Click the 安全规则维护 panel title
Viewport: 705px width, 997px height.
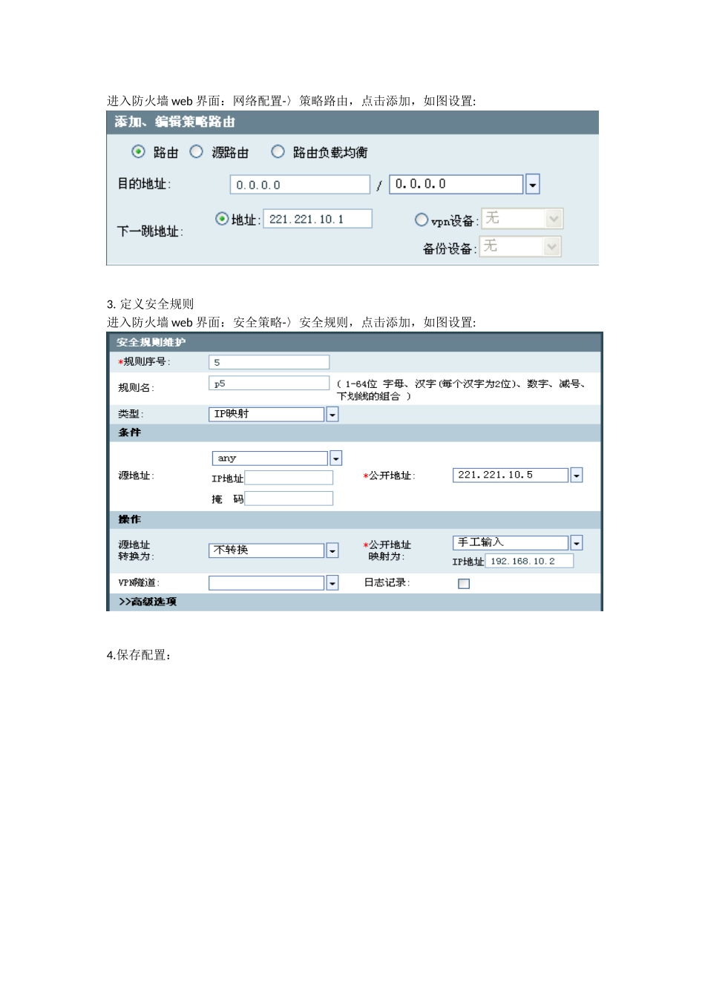tap(151, 342)
